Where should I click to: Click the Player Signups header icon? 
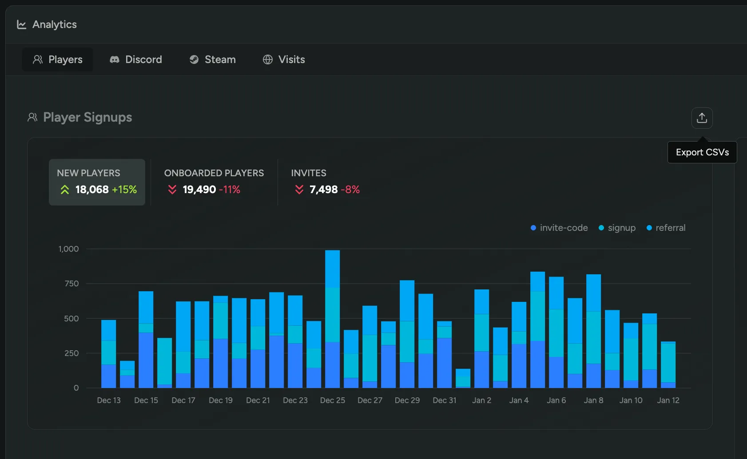[32, 117]
